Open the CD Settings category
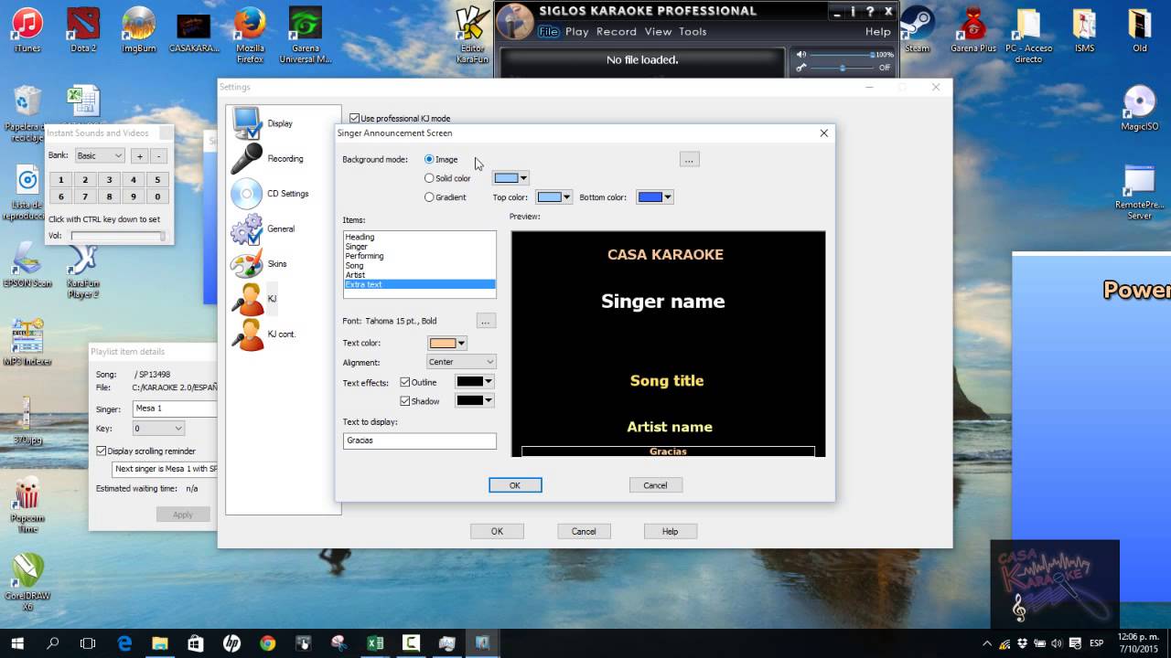Viewport: 1171px width, 658px height. pyautogui.click(x=269, y=194)
